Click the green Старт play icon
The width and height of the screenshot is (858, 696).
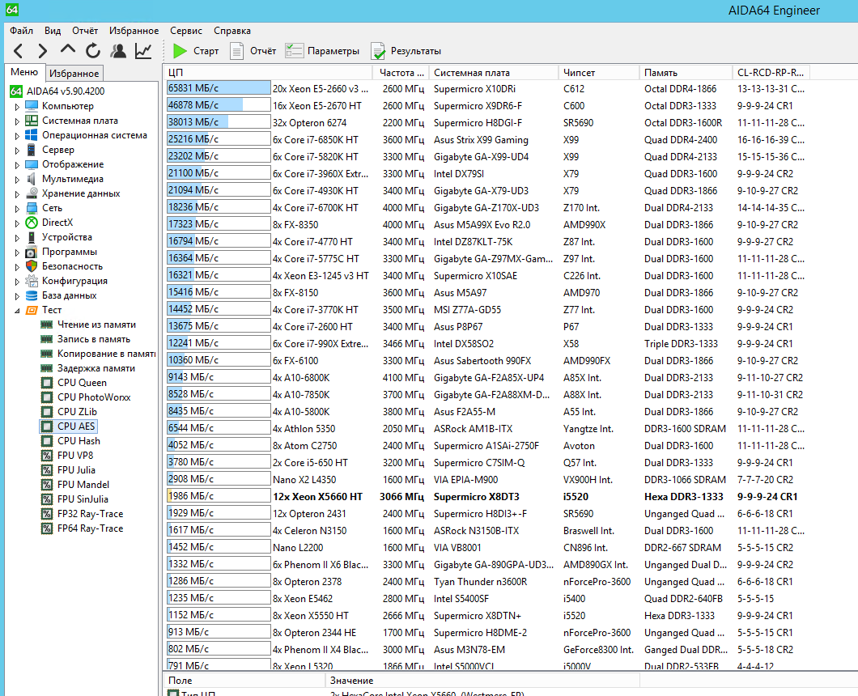pos(180,51)
